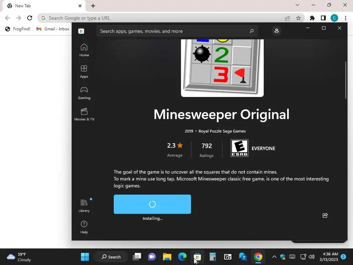Expand hidden system tray icons
353x265 pixels.
(274, 257)
